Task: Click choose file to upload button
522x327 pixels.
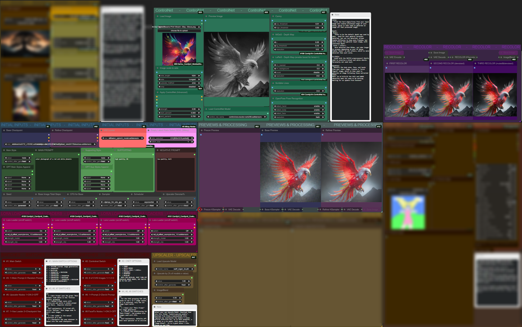Action: [179, 31]
